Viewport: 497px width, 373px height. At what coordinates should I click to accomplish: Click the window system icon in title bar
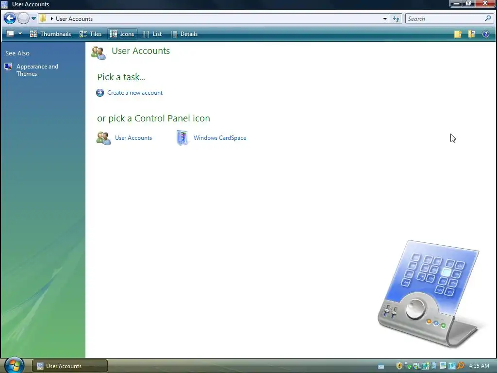pos(4,4)
